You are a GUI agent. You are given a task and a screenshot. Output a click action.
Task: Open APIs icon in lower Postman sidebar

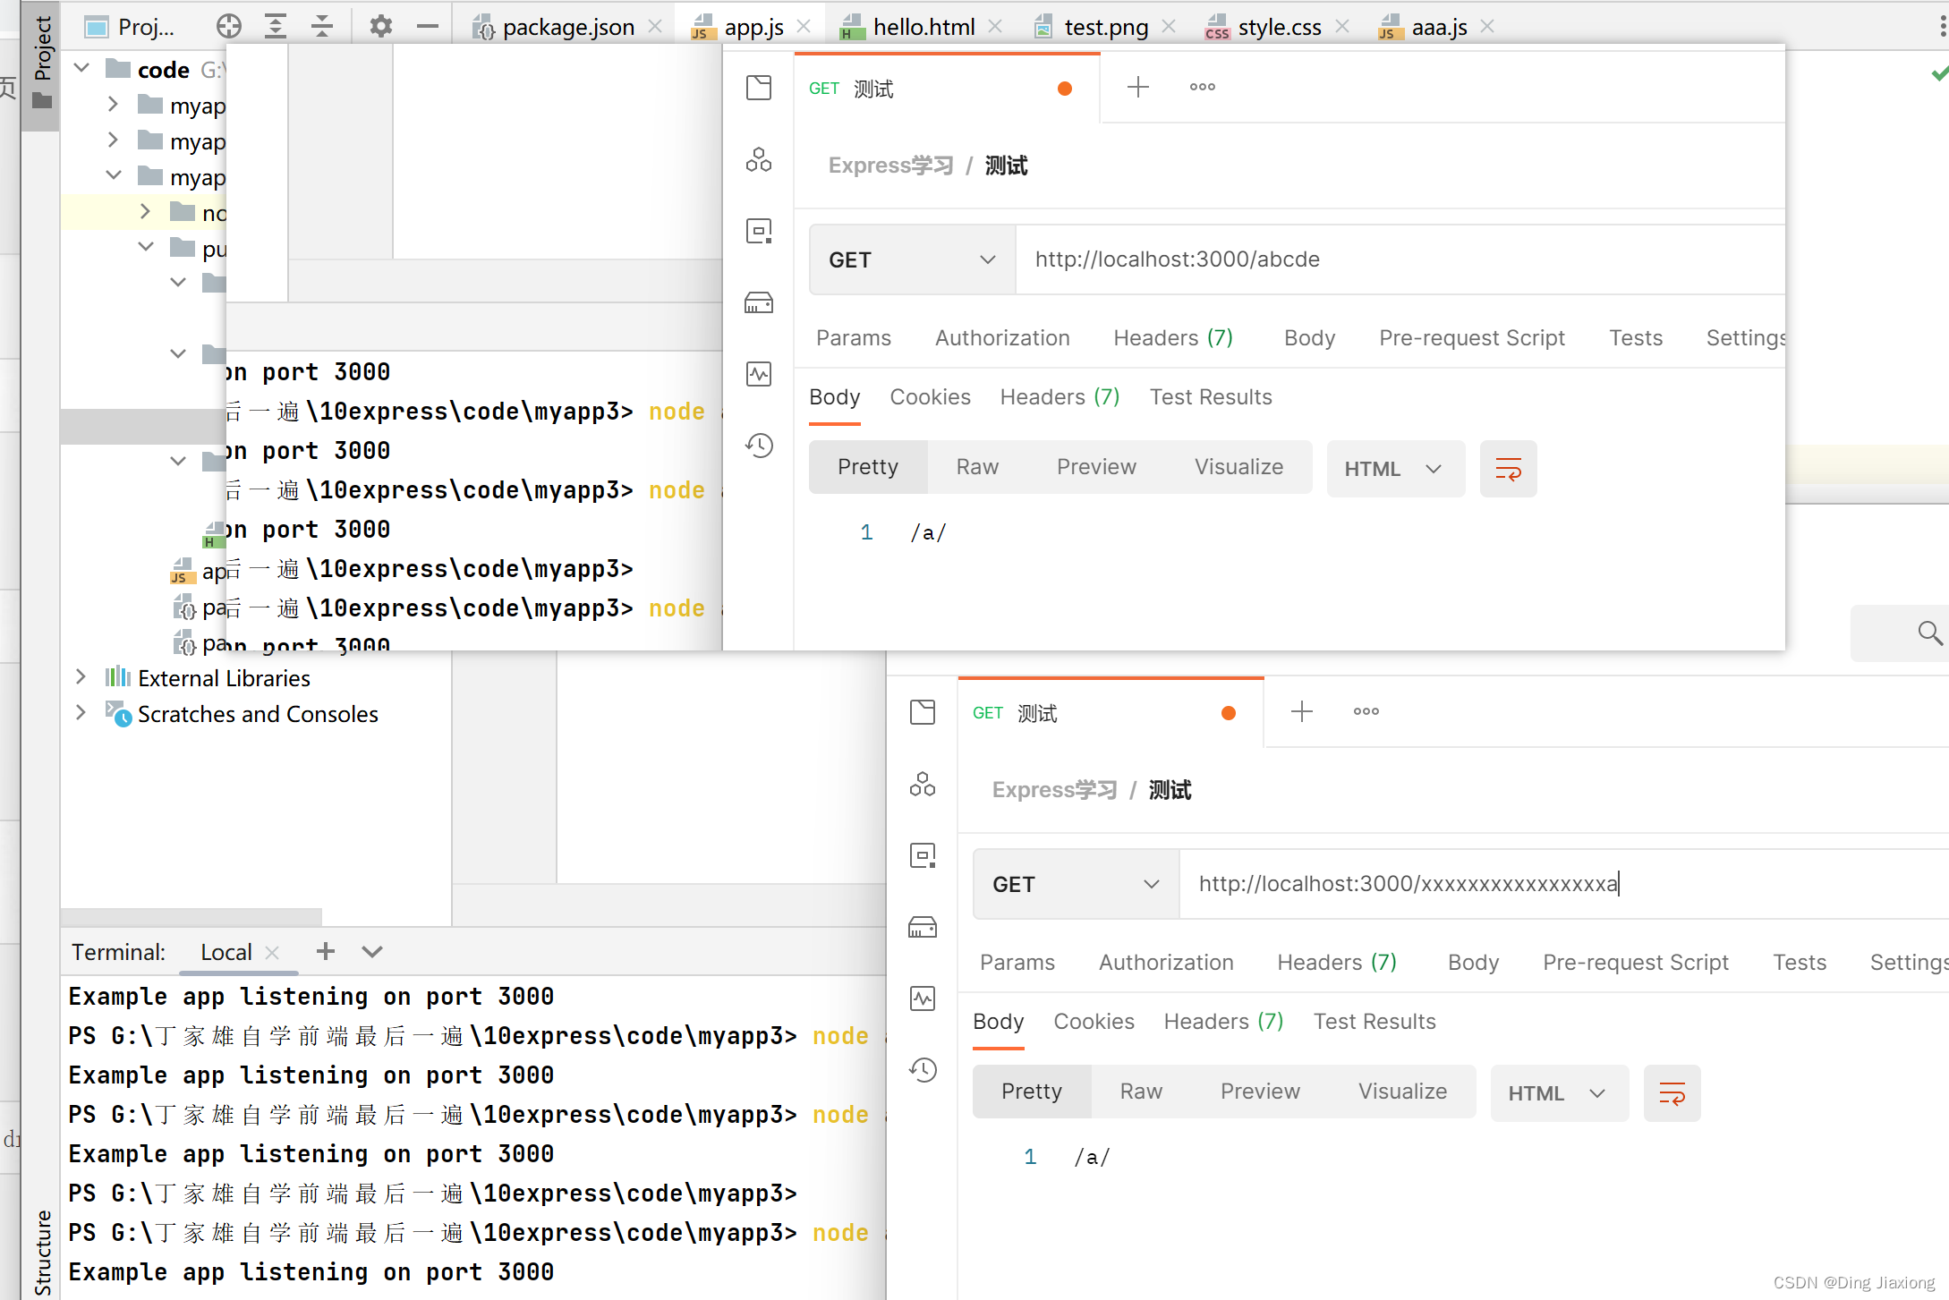[923, 785]
